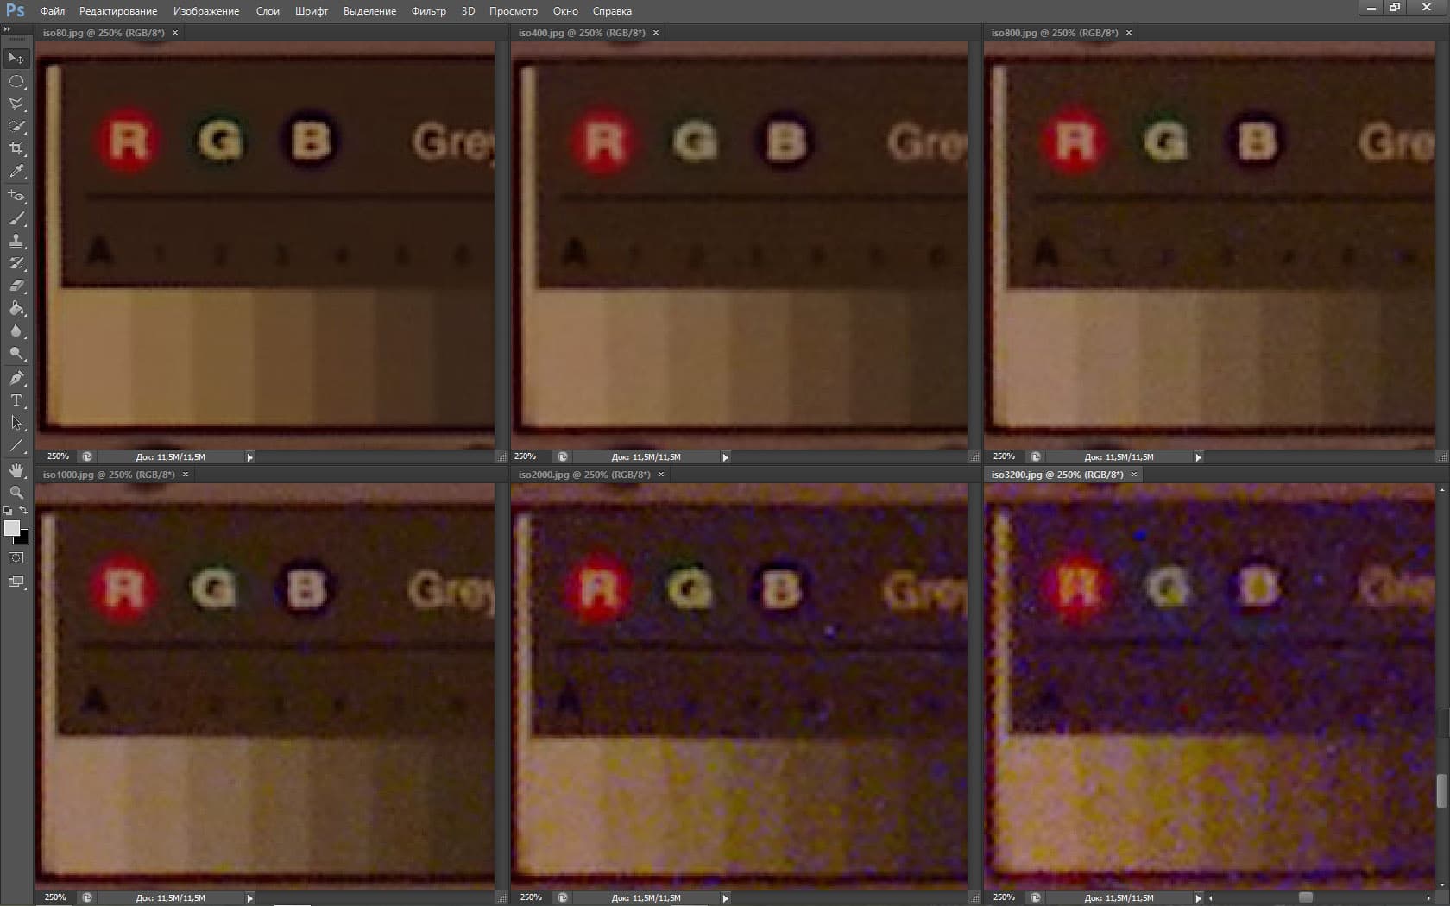The image size is (1450, 906).
Task: Open status bar options arrow for iso2000.jpg
Action: (x=726, y=897)
